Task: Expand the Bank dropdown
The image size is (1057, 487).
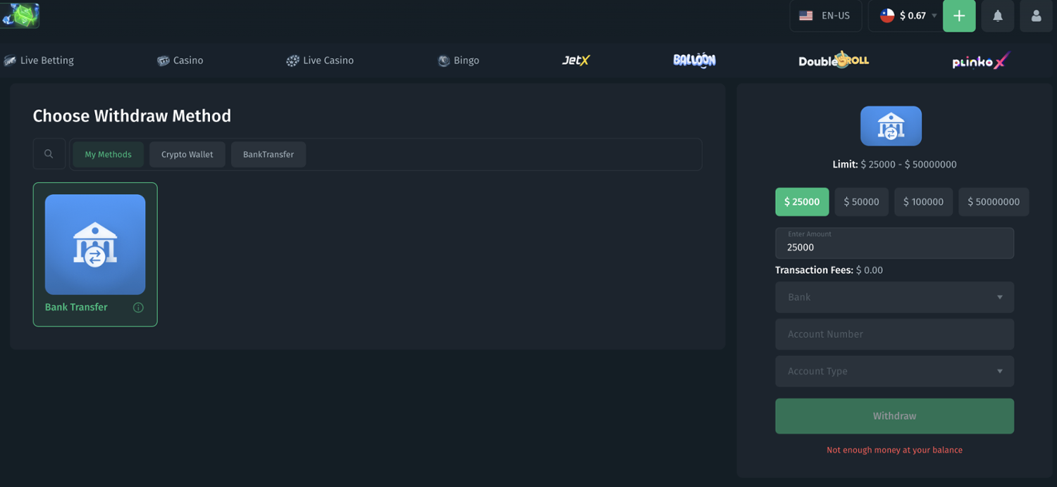Action: click(894, 297)
